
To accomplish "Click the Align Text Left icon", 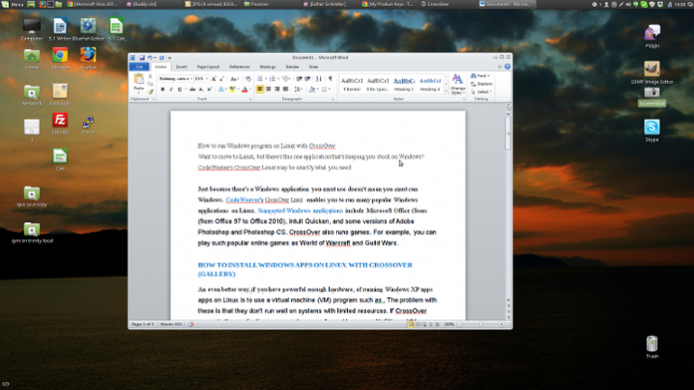I will point(259,89).
